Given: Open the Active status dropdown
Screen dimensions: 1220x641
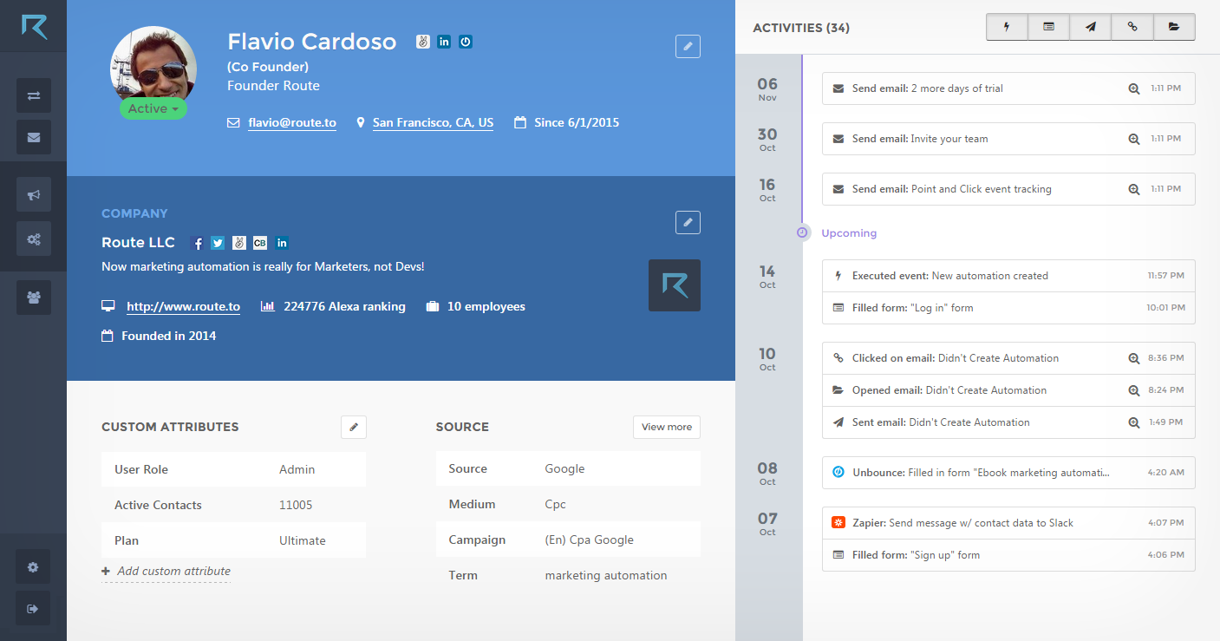Looking at the screenshot, I should pyautogui.click(x=153, y=108).
